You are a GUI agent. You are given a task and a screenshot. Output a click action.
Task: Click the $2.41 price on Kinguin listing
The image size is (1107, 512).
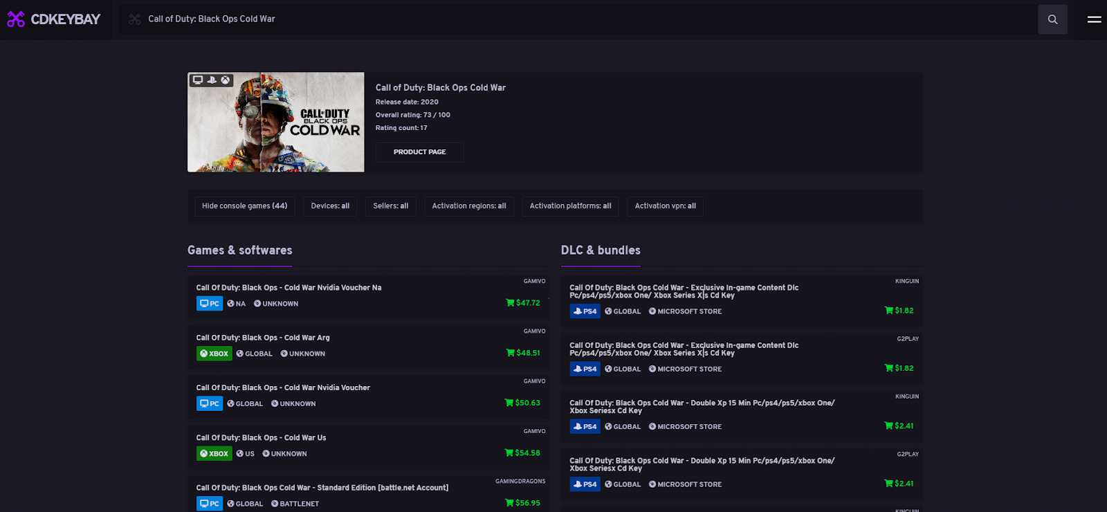(x=904, y=426)
